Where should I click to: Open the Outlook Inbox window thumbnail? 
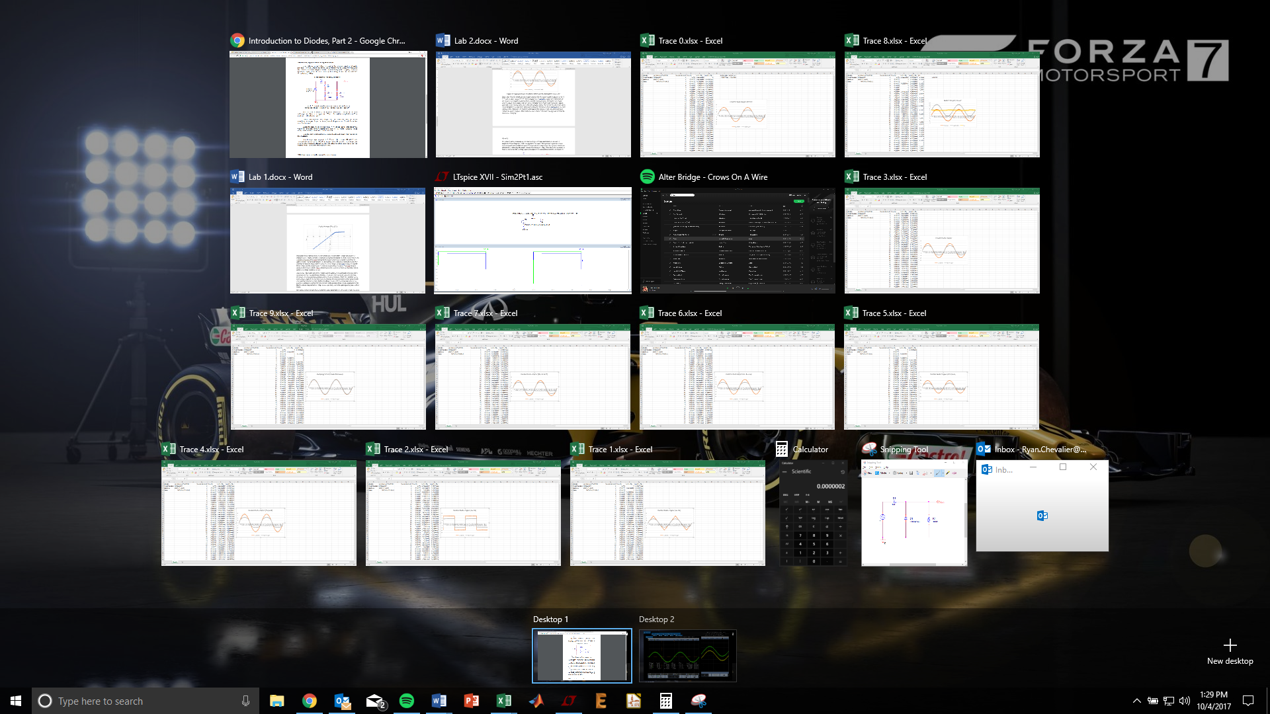coord(1042,506)
